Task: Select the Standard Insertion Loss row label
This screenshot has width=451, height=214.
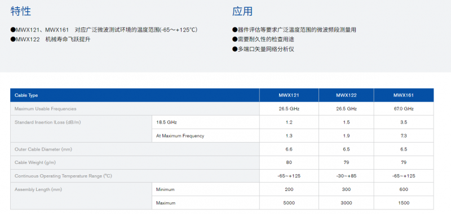Action: point(48,122)
